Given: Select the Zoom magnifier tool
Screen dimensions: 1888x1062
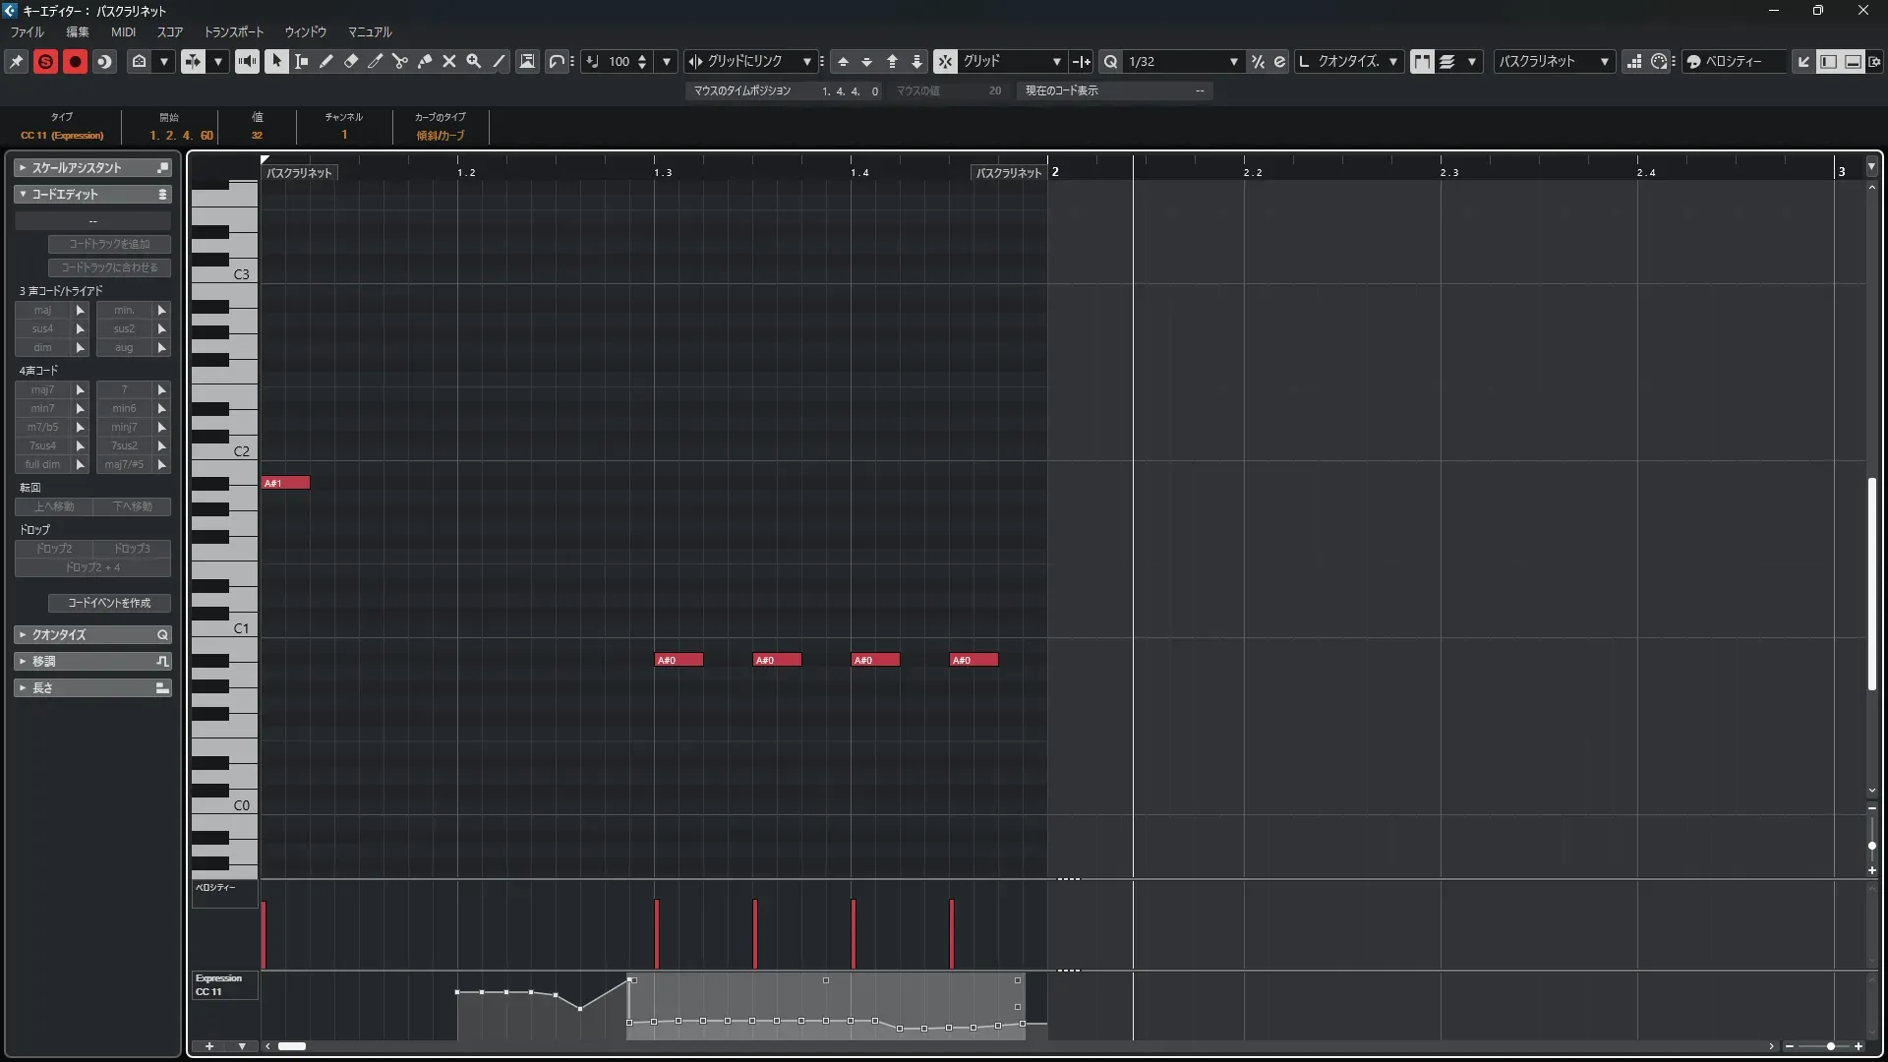Looking at the screenshot, I should click(474, 61).
